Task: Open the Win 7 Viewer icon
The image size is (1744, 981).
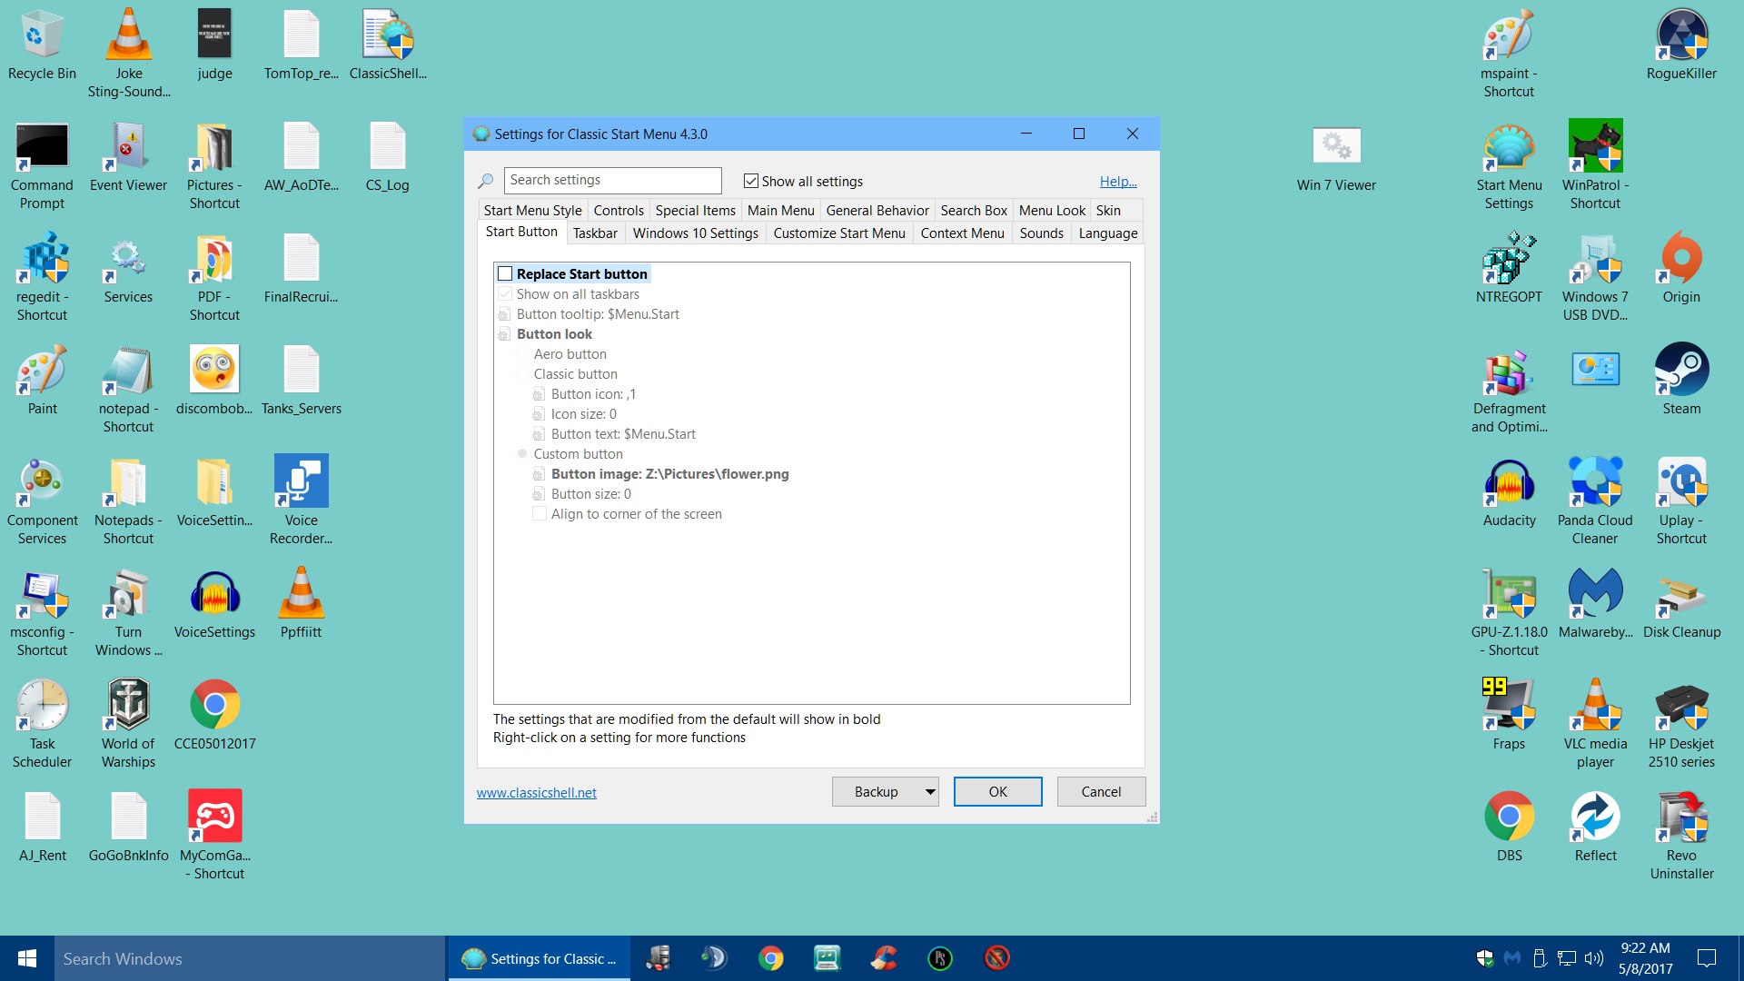Action: pyautogui.click(x=1335, y=147)
